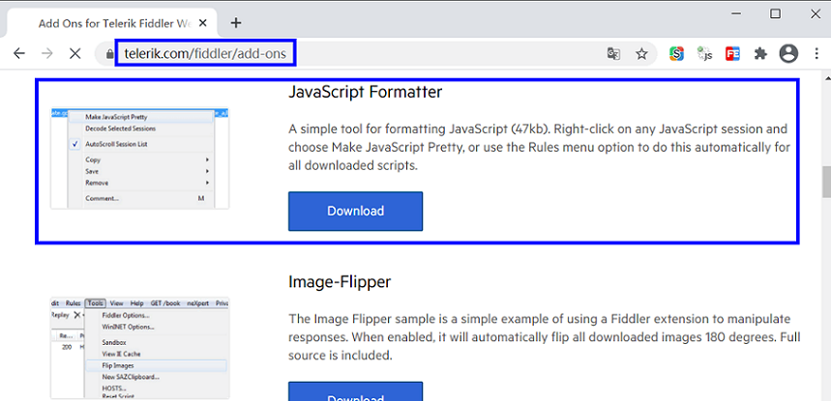Download the Image-Flipper add-on

356,391
